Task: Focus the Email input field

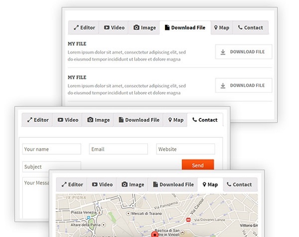Action: 119,149
